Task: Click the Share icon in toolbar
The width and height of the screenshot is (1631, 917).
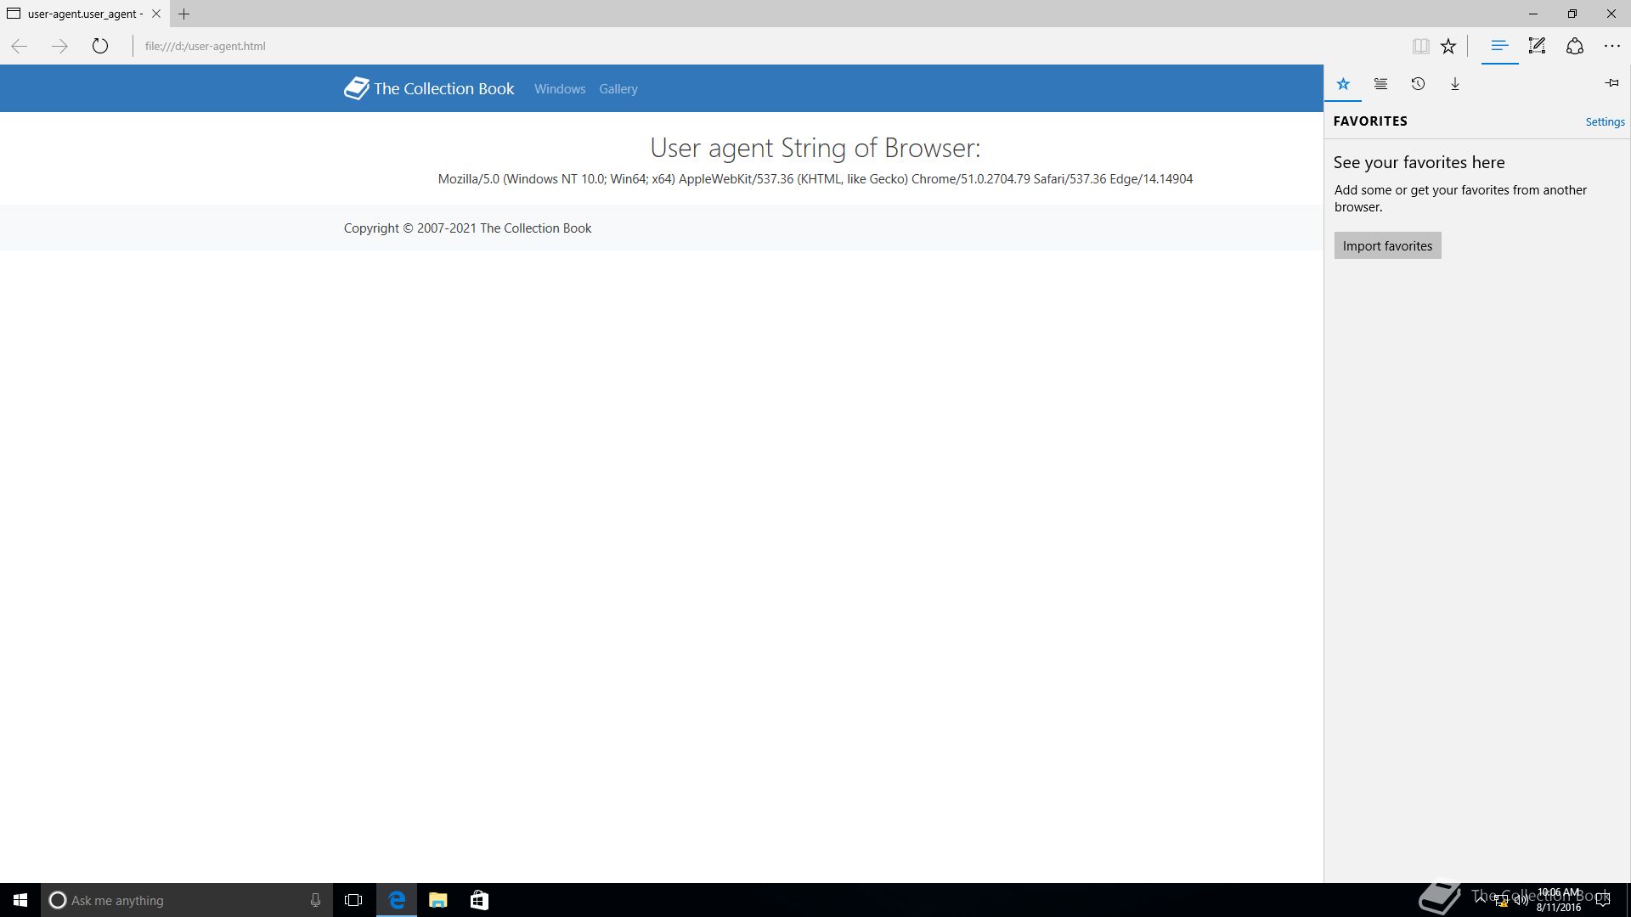Action: [1574, 46]
